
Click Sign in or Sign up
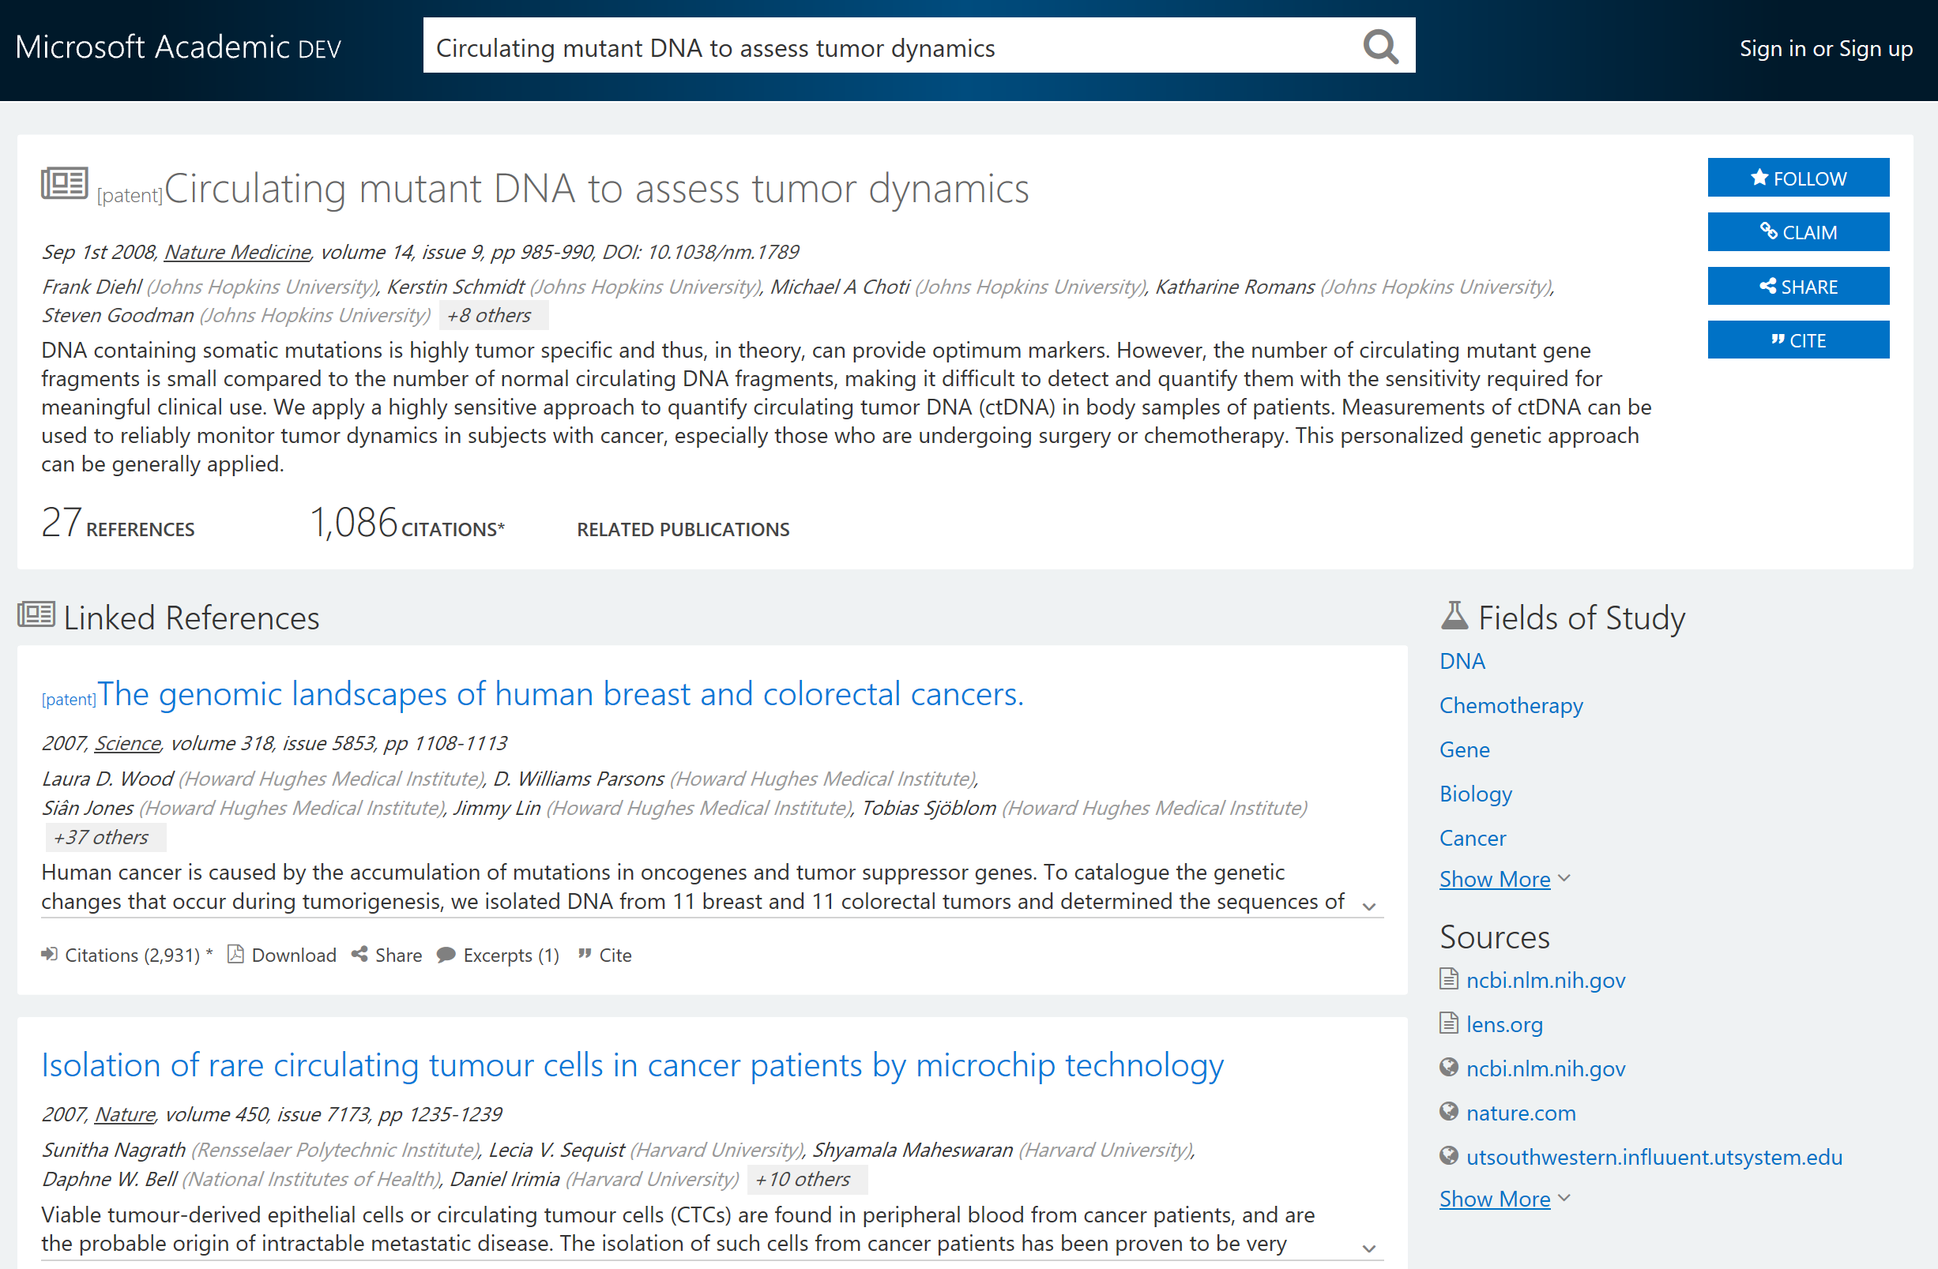coord(1826,48)
